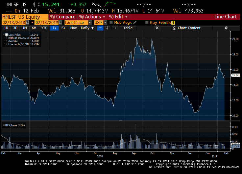The image size is (242, 174).
Task: Click the 31065 volume axis marker
Action: pos(236,146)
